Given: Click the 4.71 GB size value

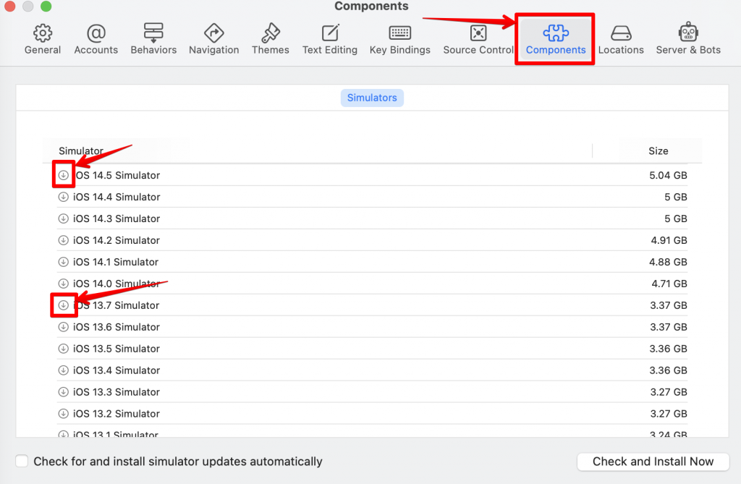Looking at the screenshot, I should [x=669, y=284].
